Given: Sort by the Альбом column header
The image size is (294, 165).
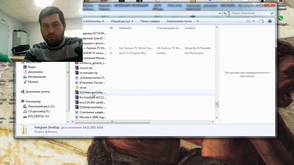Looking at the screenshot, I should point(190,28).
